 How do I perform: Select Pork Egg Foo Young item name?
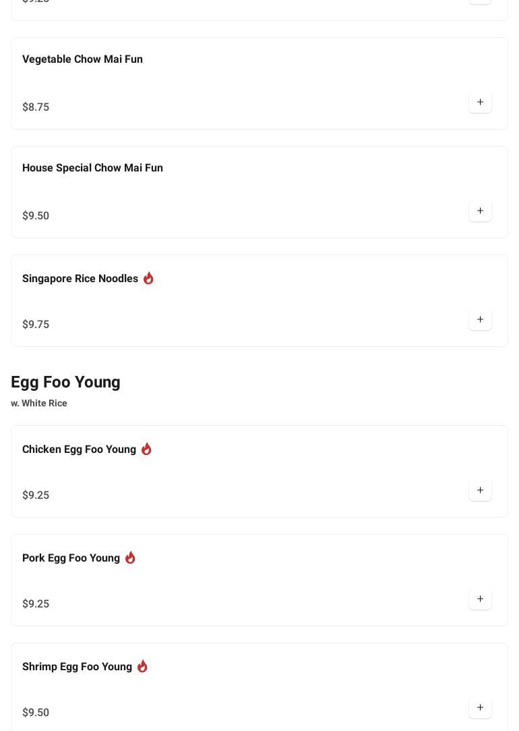tap(71, 558)
